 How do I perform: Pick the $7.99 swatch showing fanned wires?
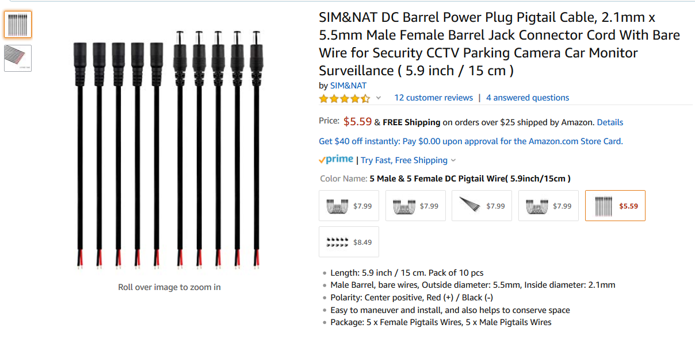coord(482,206)
